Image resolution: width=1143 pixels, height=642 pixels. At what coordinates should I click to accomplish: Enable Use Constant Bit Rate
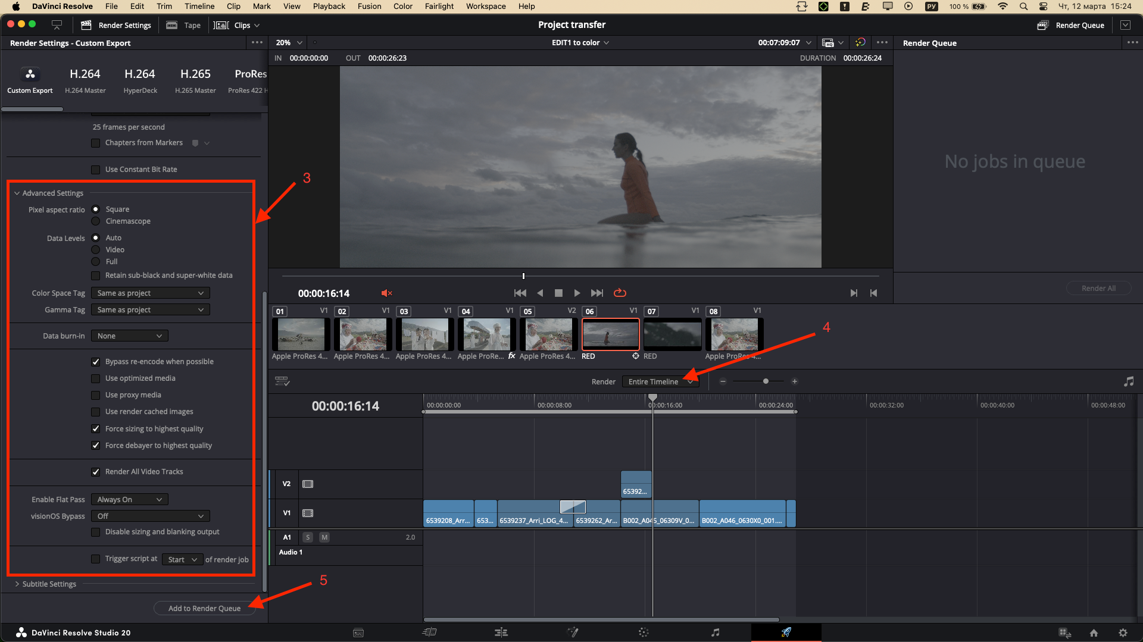96,170
